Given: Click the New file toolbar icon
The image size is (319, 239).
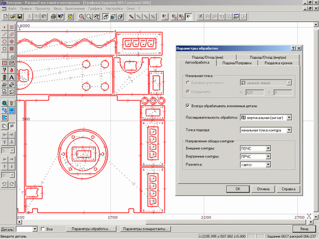Looking at the screenshot, I should pos(6,17).
